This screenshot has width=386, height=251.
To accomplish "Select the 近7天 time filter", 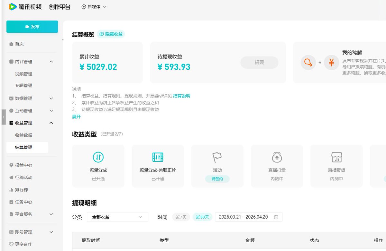I will click(181, 217).
